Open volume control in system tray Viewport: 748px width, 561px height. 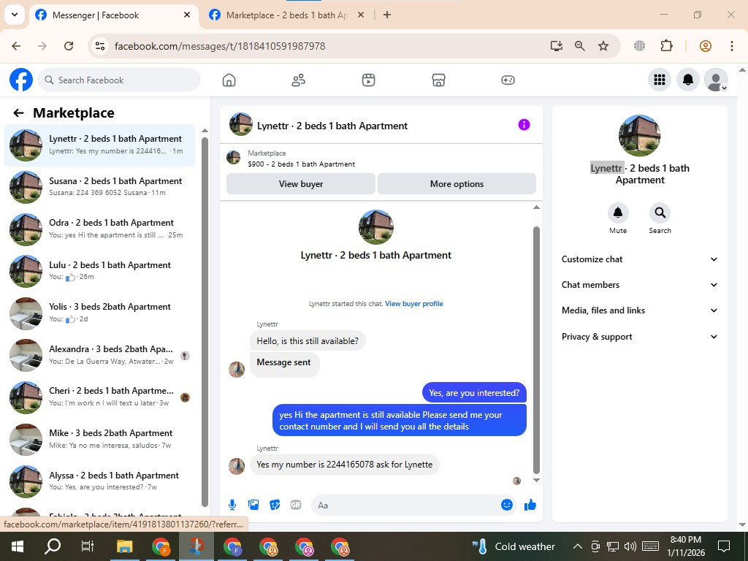tap(630, 546)
